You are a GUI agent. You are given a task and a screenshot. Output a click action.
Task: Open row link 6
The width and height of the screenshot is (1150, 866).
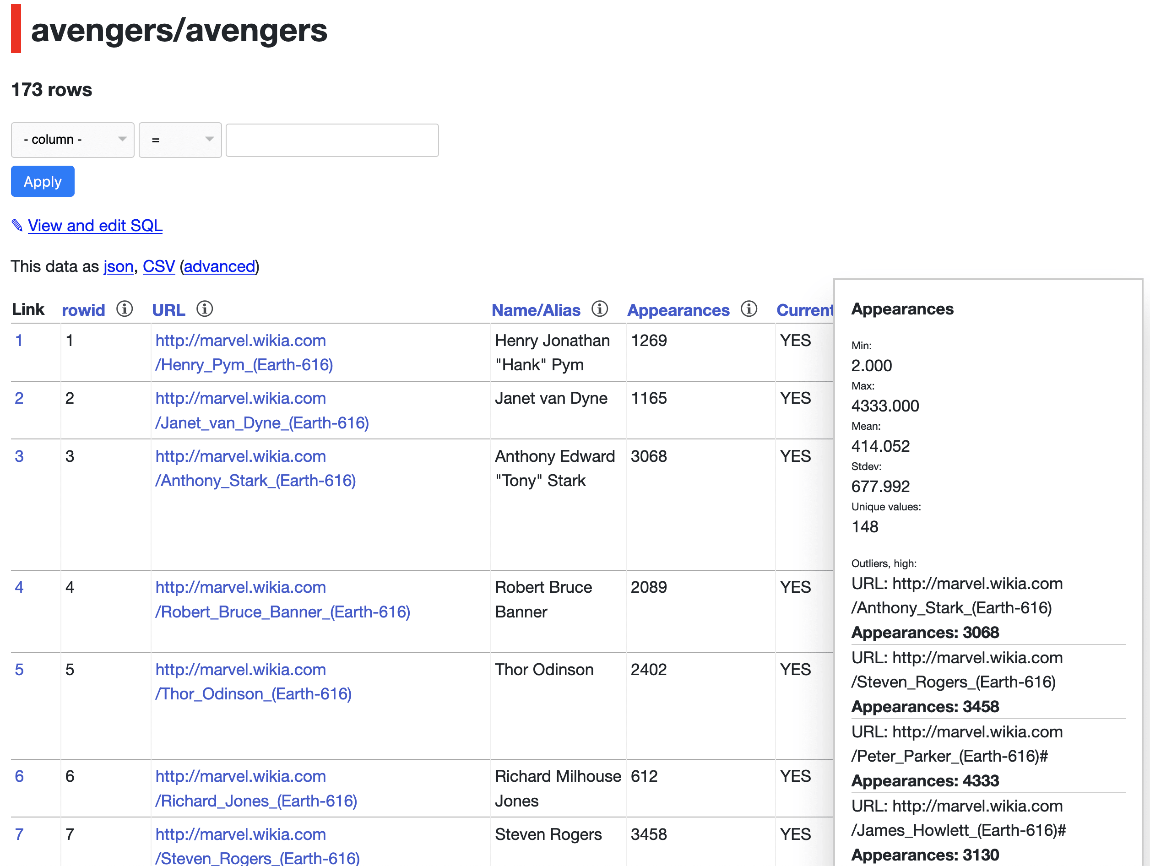click(19, 775)
